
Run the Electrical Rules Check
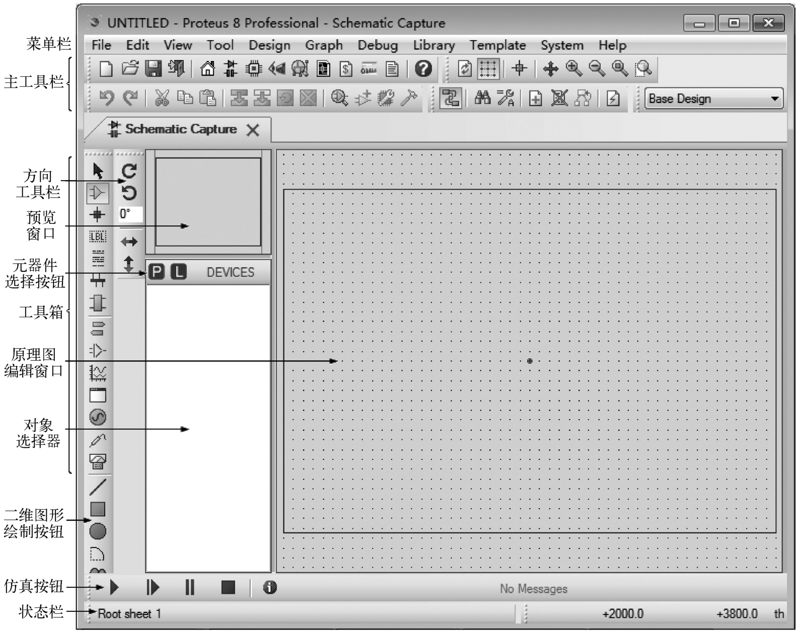613,99
